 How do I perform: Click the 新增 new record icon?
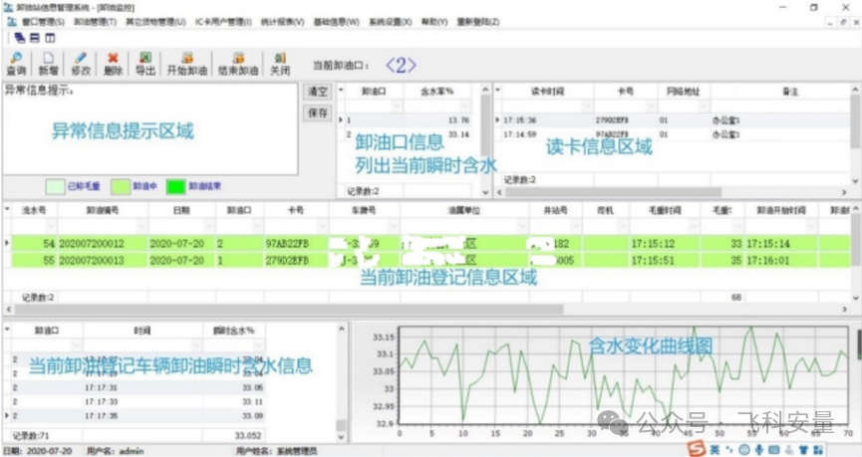click(49, 64)
